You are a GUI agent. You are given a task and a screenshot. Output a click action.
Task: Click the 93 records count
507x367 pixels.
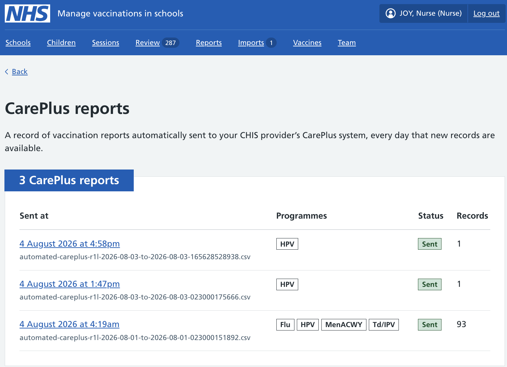[x=461, y=324]
